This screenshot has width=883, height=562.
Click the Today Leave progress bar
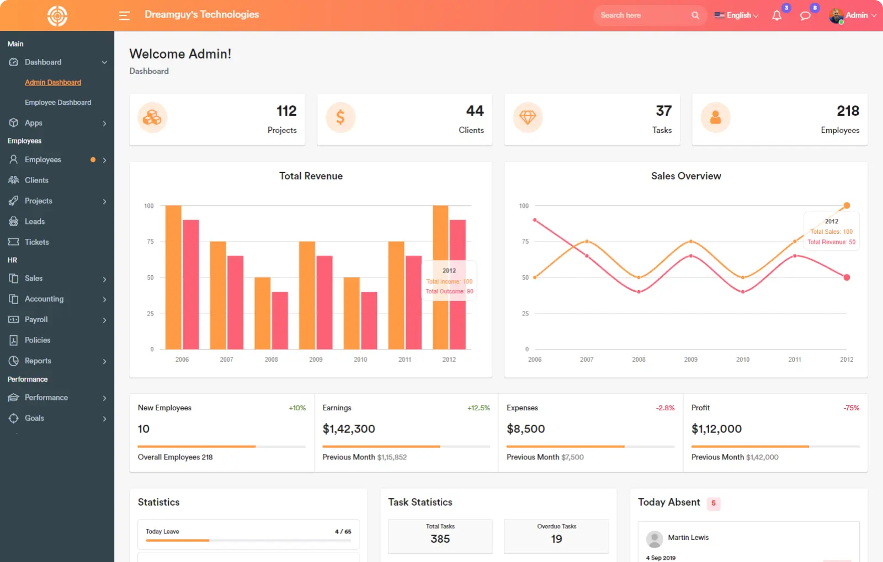(248, 540)
